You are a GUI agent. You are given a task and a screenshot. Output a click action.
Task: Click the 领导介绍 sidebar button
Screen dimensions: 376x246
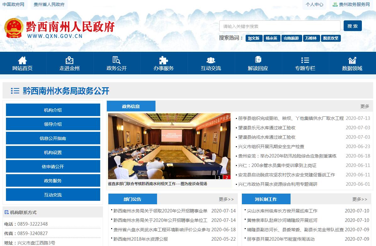(53, 124)
